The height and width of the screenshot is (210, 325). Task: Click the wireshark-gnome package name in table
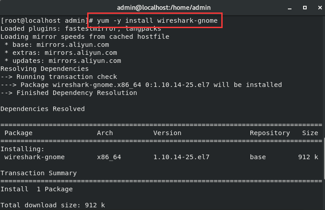coord(34,157)
